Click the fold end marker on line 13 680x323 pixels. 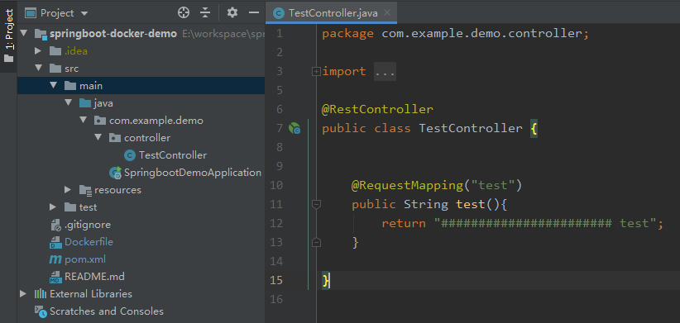(316, 243)
